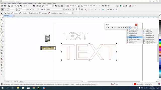Click the Rectangle button in shape toolbar
Screen dimensions: 161x90
coord(43,13)
